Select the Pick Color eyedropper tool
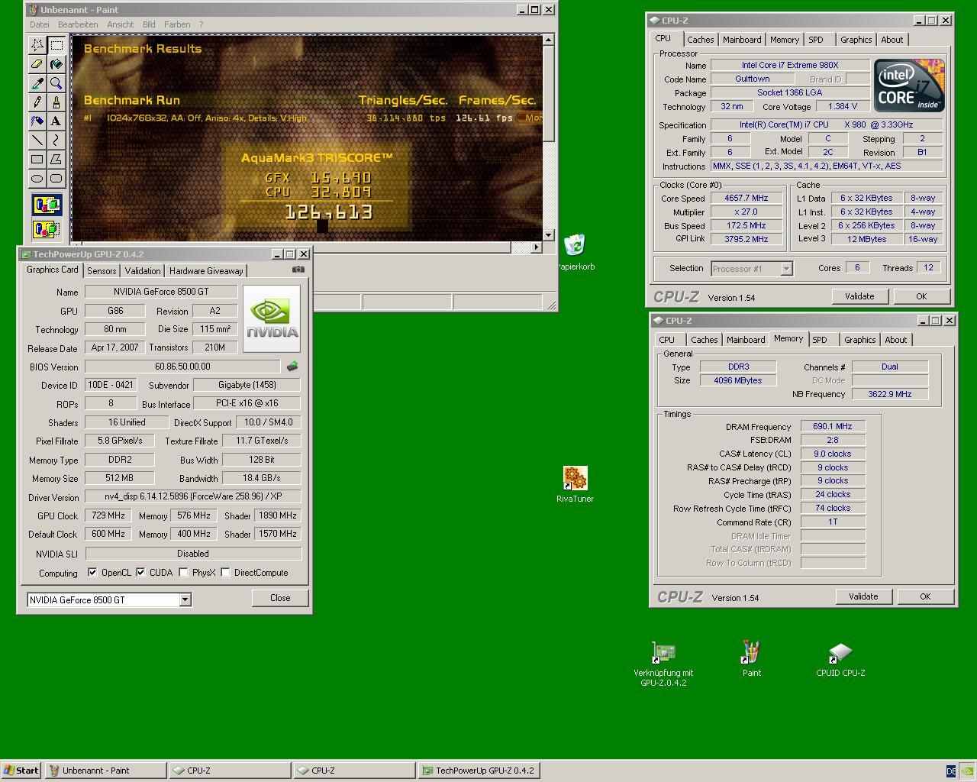 click(37, 83)
